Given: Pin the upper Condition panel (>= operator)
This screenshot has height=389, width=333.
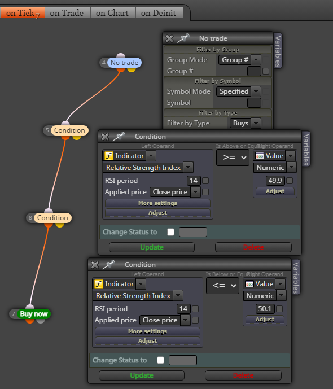Looking at the screenshot, I should 119,137.
